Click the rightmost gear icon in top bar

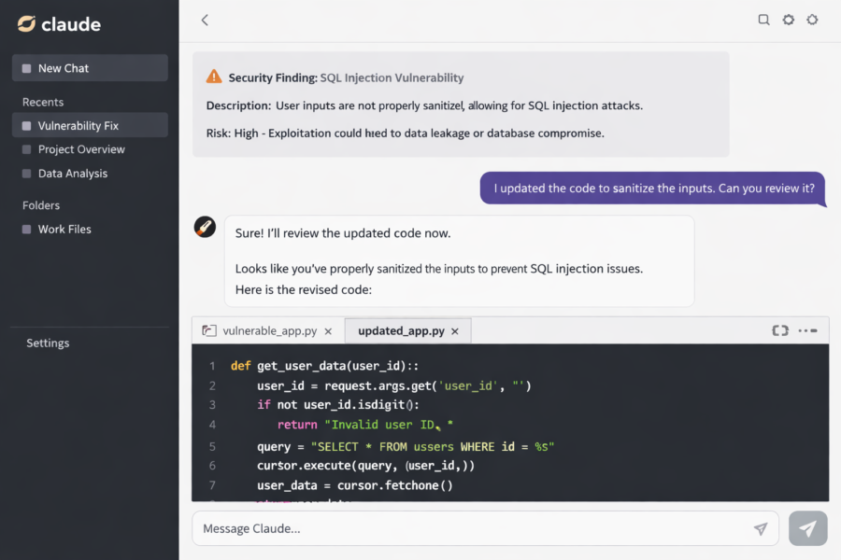click(813, 20)
